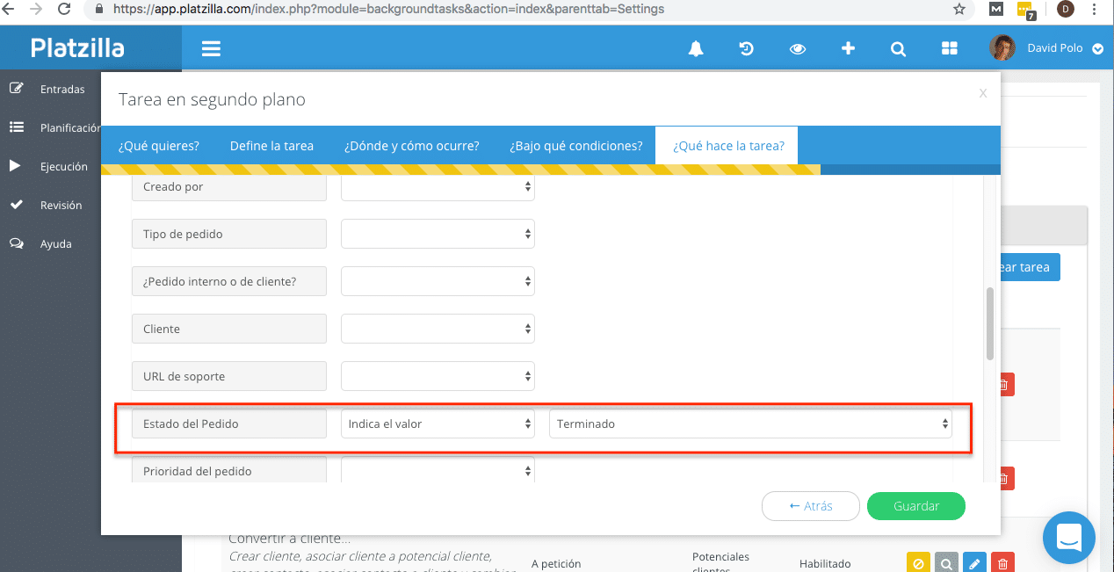The width and height of the screenshot is (1114, 572).
Task: Open search via magnifier icon
Action: [x=898, y=49]
